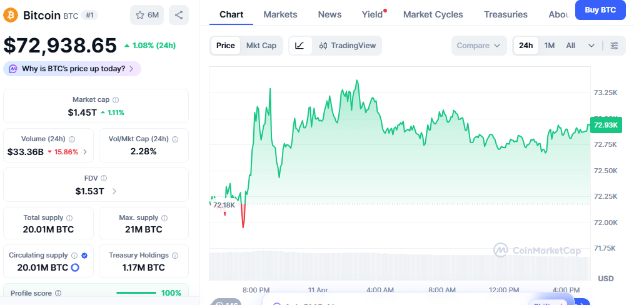Click the $33.36B volume value
The height and width of the screenshot is (305, 634).
tap(26, 152)
